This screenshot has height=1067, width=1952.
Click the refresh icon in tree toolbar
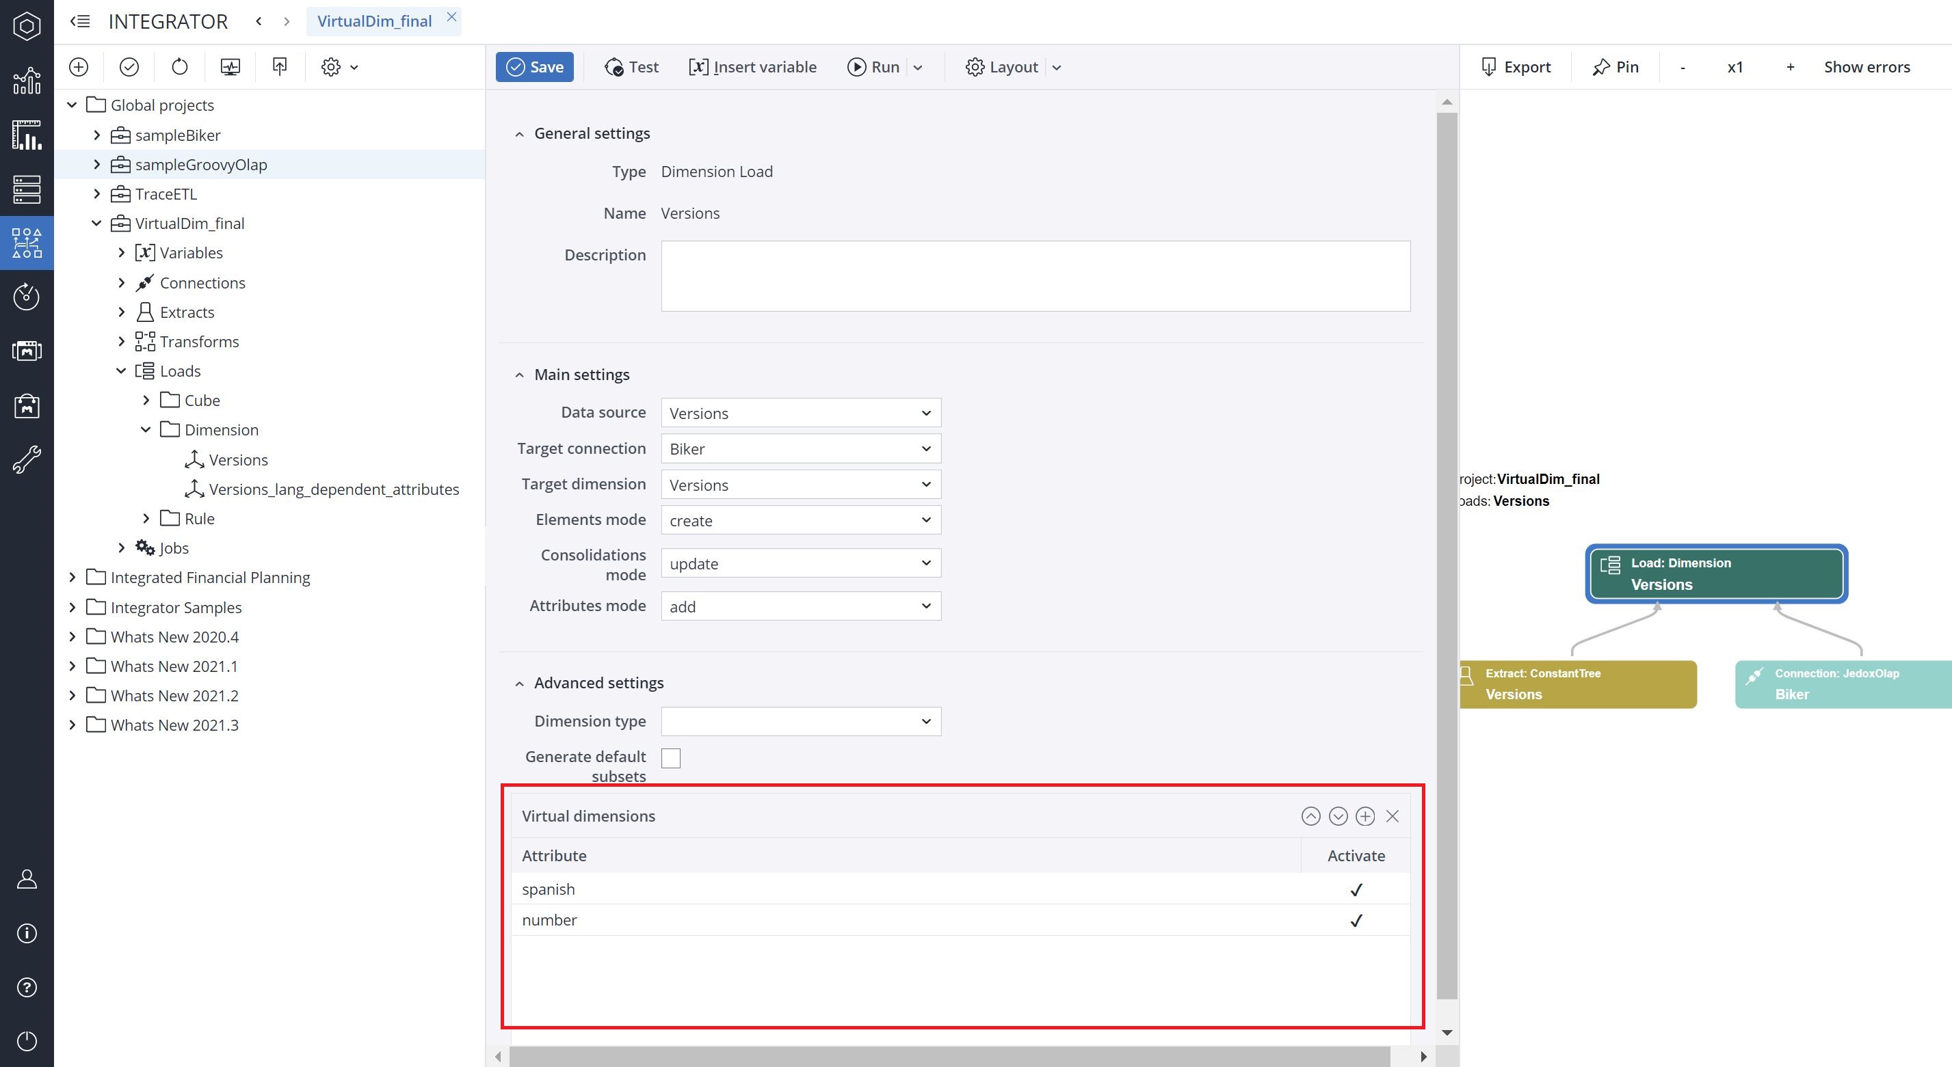(x=180, y=66)
